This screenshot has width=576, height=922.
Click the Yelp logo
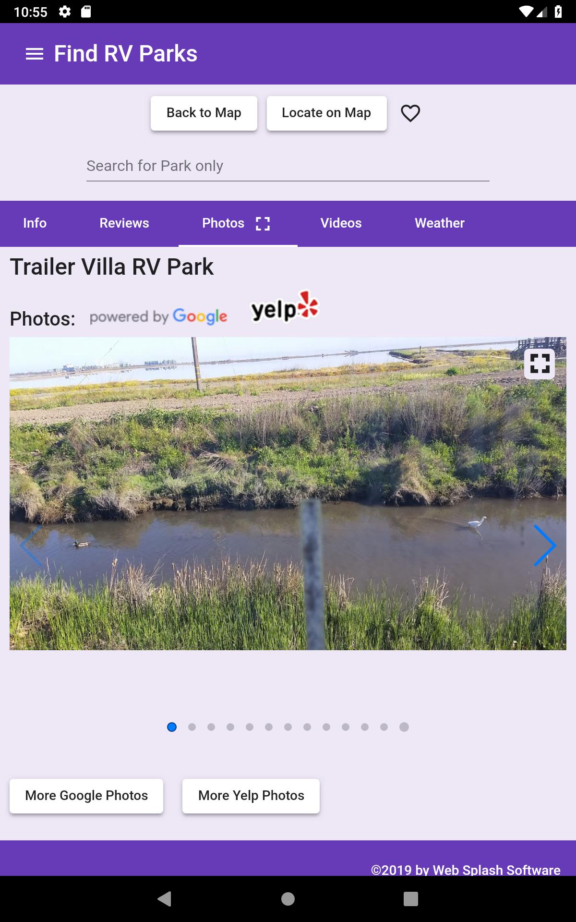click(285, 307)
